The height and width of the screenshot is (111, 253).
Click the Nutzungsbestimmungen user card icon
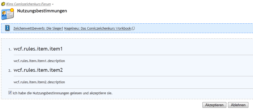click(x=7, y=14)
